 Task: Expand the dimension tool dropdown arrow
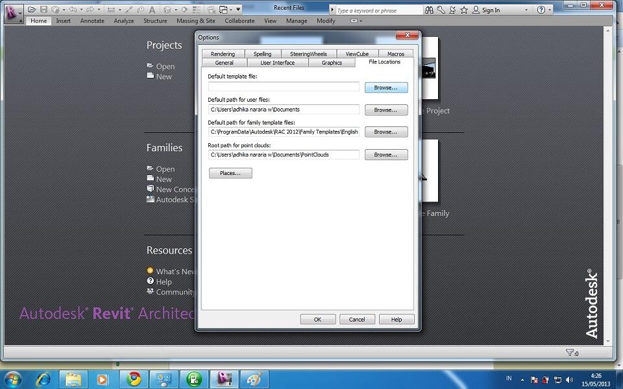point(119,10)
